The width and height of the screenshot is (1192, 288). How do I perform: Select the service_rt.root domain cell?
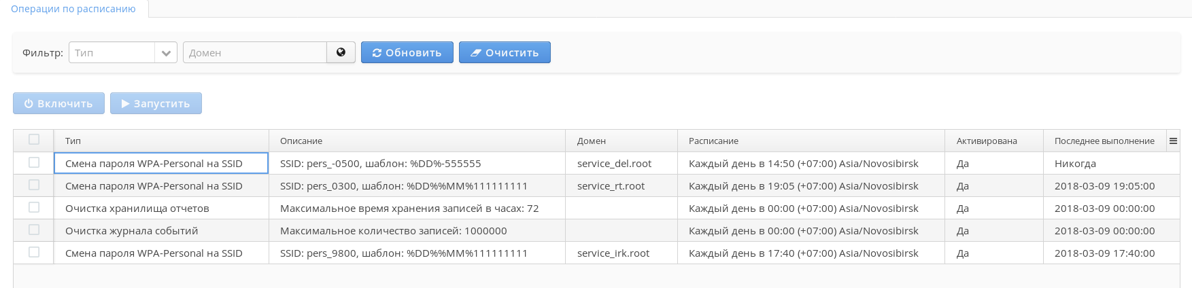[611, 185]
